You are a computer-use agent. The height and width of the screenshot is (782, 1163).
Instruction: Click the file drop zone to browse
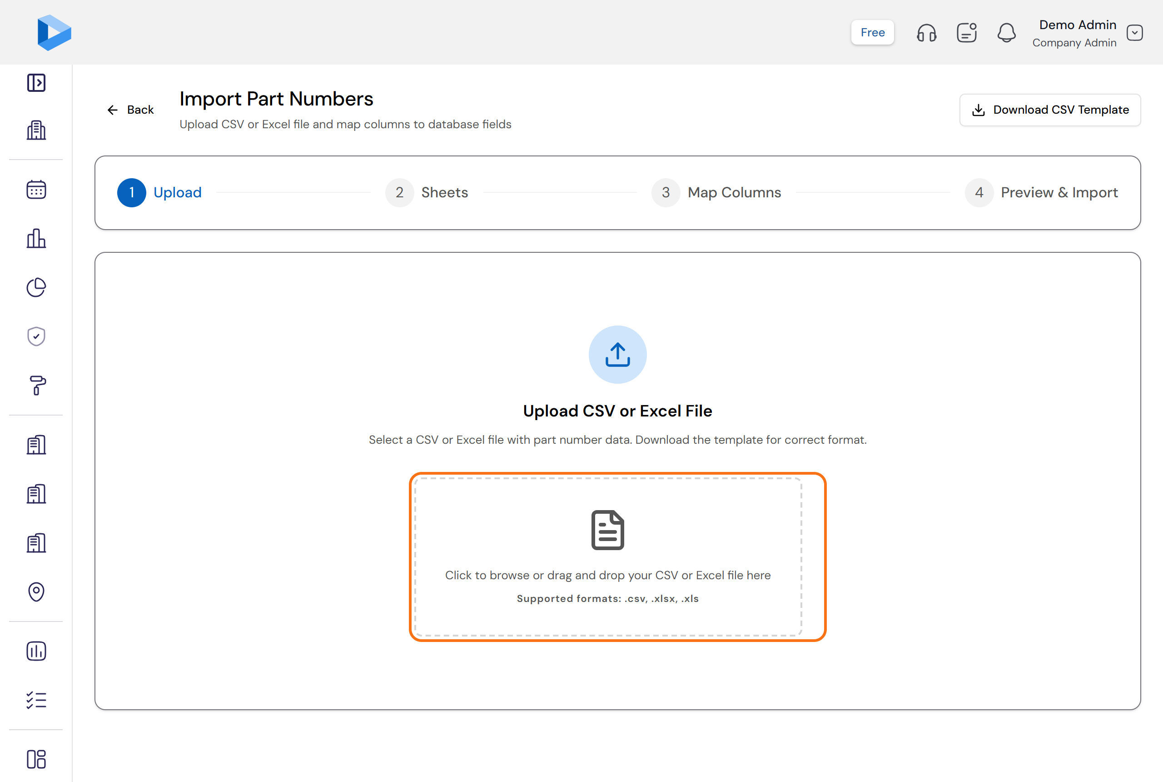coord(607,557)
